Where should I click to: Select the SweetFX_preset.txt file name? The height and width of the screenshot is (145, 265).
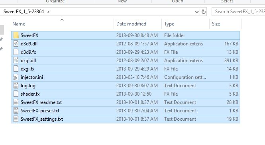coord(40,111)
